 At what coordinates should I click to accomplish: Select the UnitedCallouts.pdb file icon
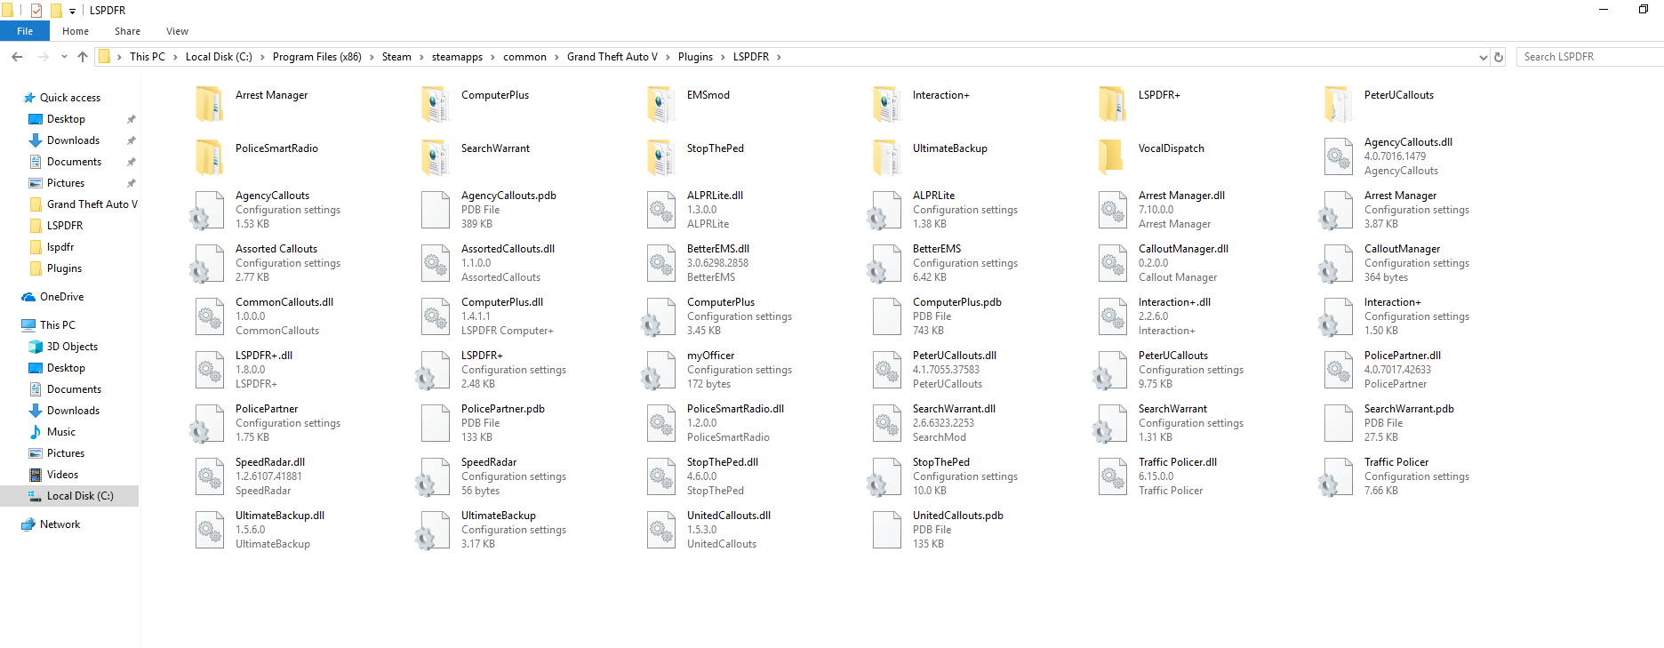coord(887,530)
